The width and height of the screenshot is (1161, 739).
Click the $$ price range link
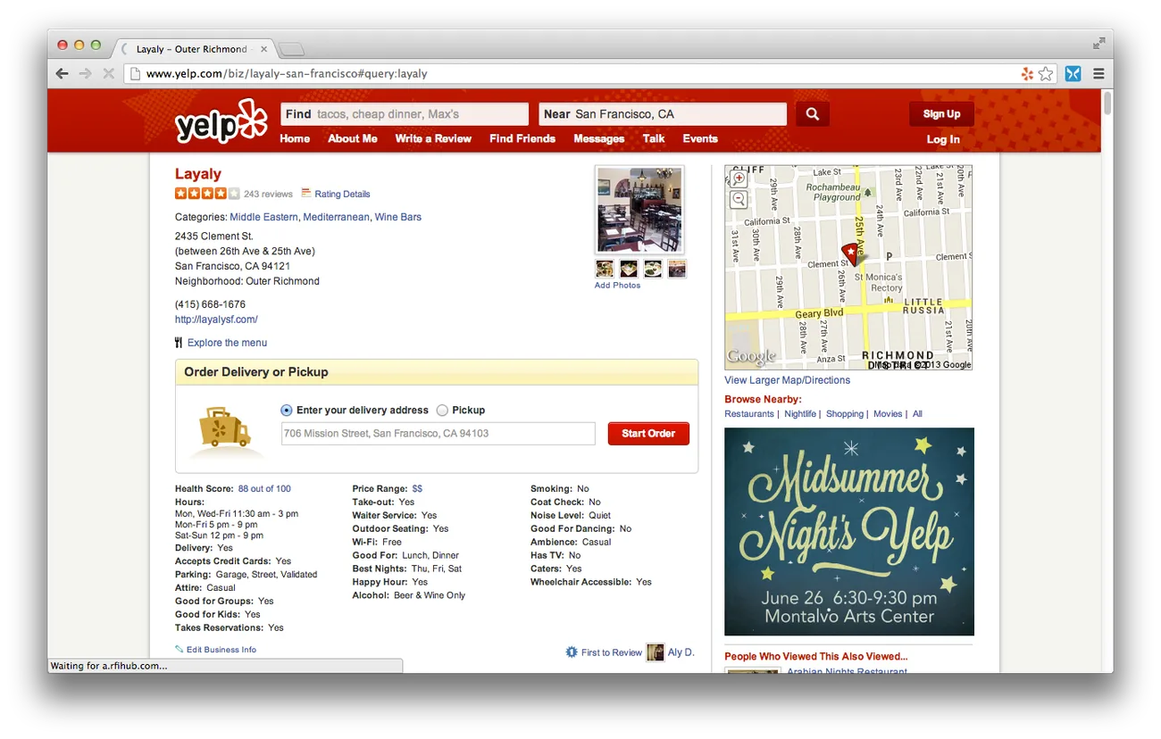417,489
